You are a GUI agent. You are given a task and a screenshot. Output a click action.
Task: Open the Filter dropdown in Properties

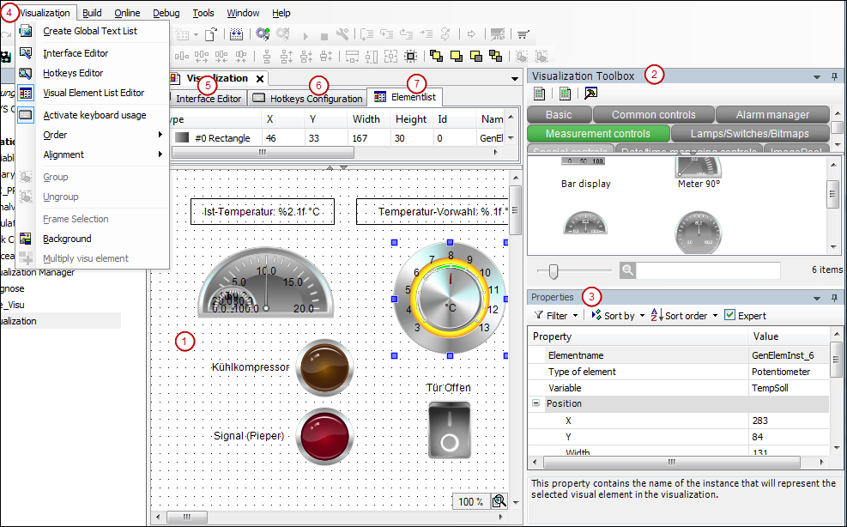click(x=554, y=315)
